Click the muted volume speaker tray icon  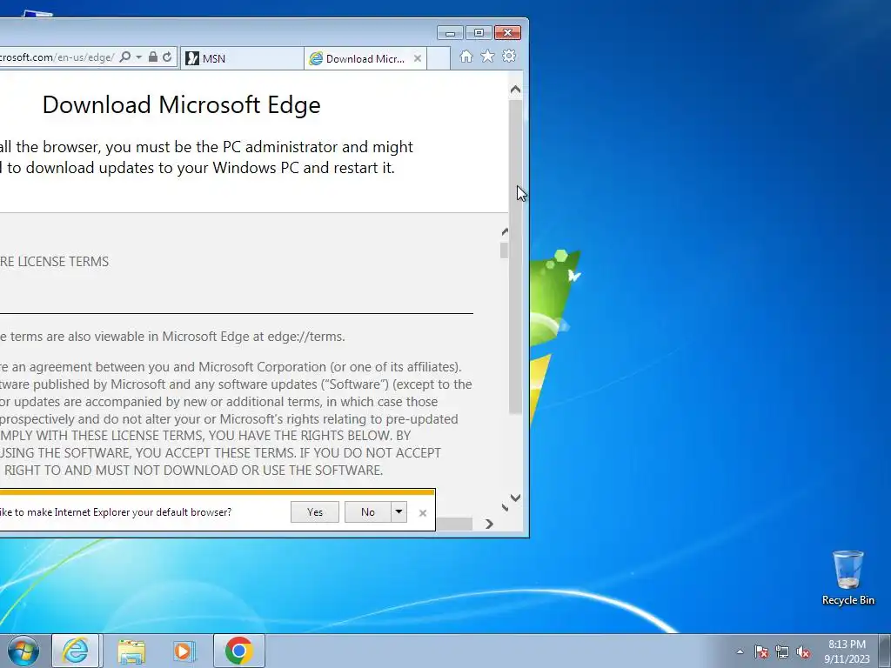pos(803,651)
